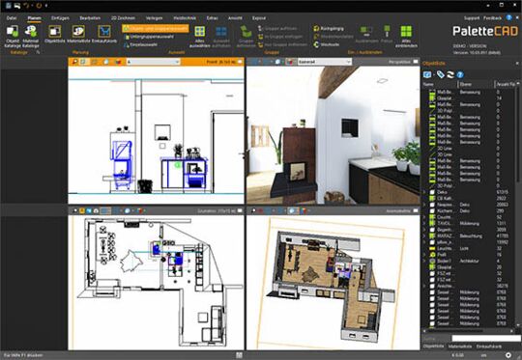522x360 pixels.
Task: Select the Einzelauswahl selection option
Action: [x=140, y=44]
